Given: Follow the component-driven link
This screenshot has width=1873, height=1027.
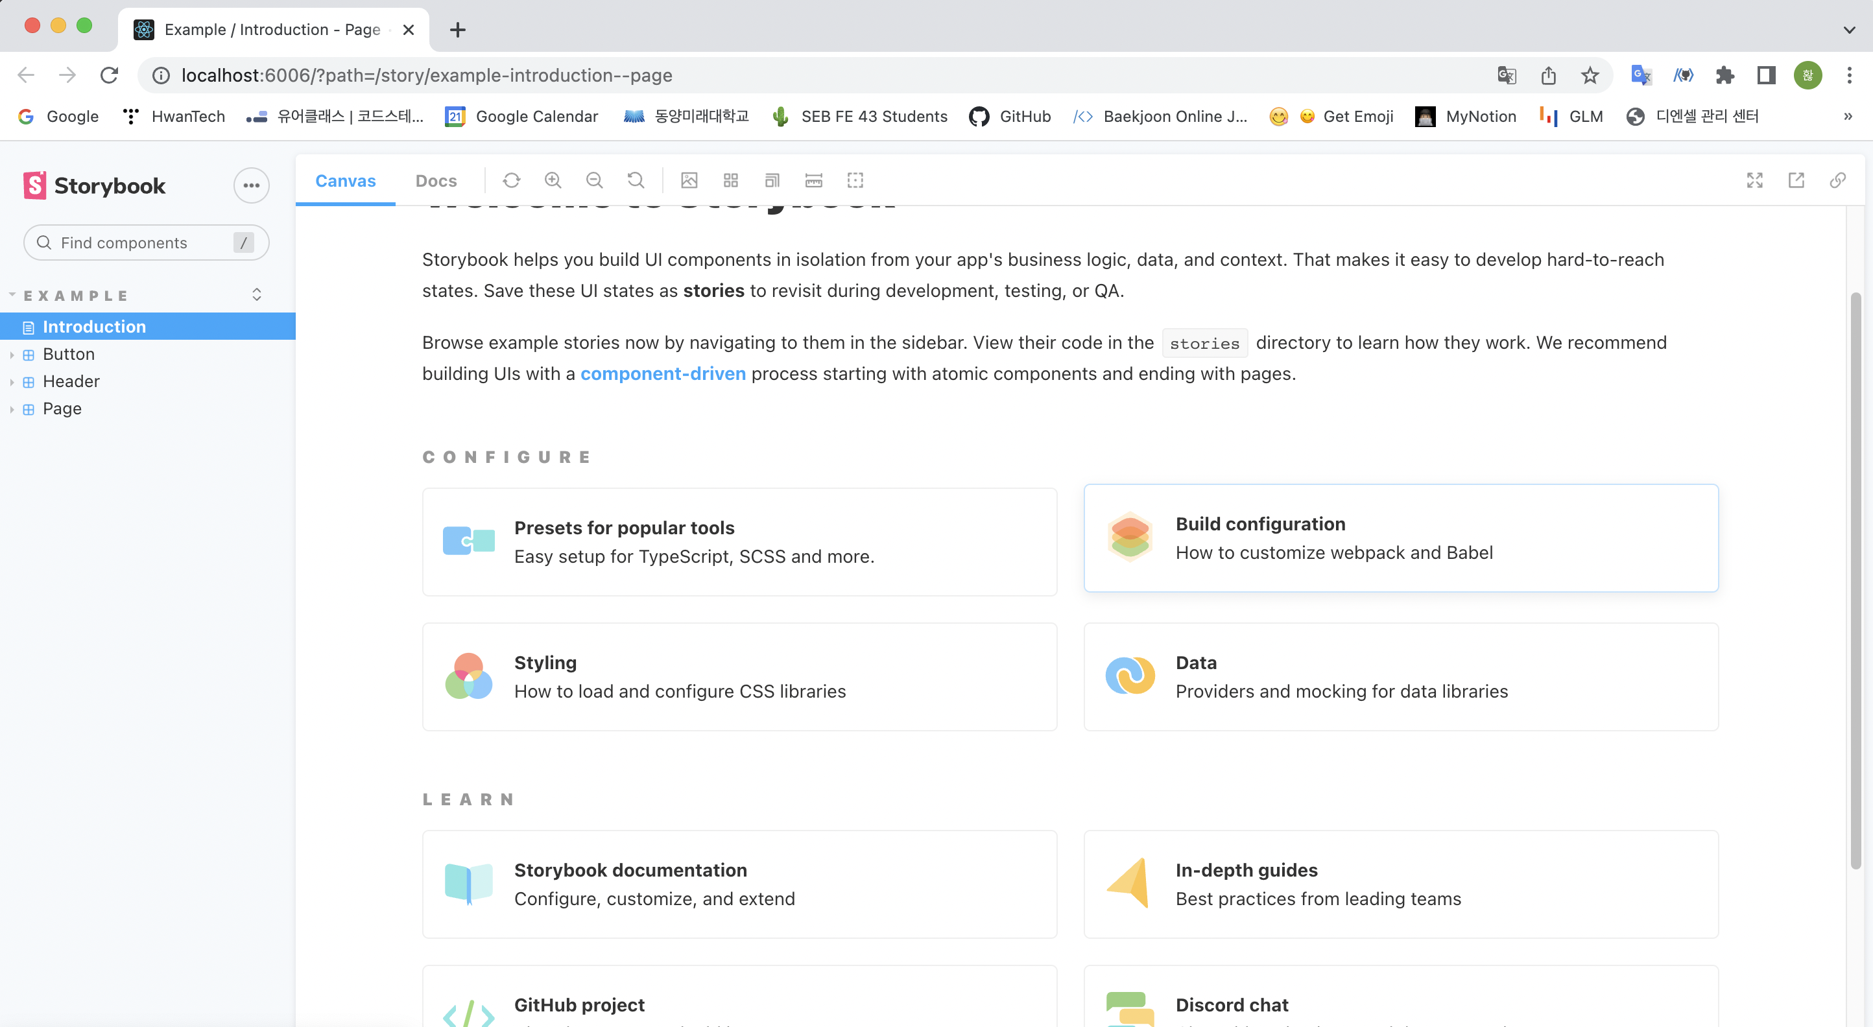Looking at the screenshot, I should pyautogui.click(x=662, y=373).
